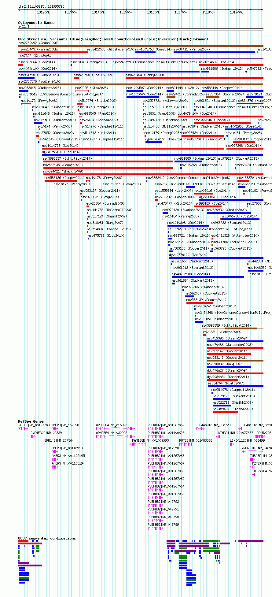Click variant nsv818081 (Wang2007) label
This screenshot has width=272, height=597.
pyautogui.click(x=105, y=223)
